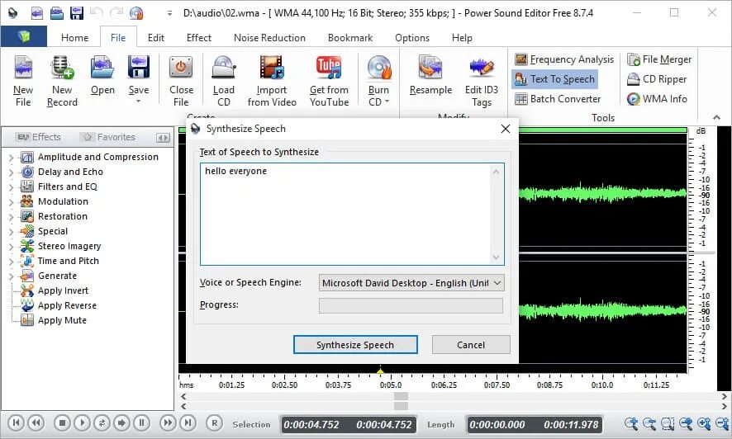The width and height of the screenshot is (732, 439).
Task: Open the Burn CD dropdown
Action: coord(387,101)
